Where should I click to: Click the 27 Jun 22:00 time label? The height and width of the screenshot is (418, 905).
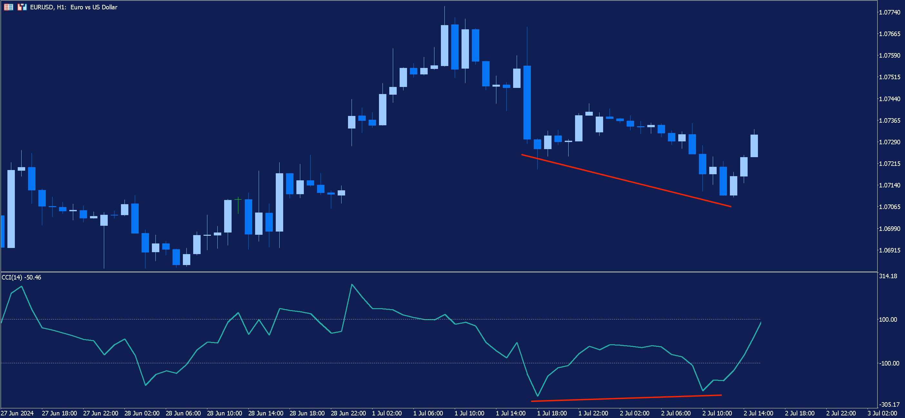pos(101,413)
